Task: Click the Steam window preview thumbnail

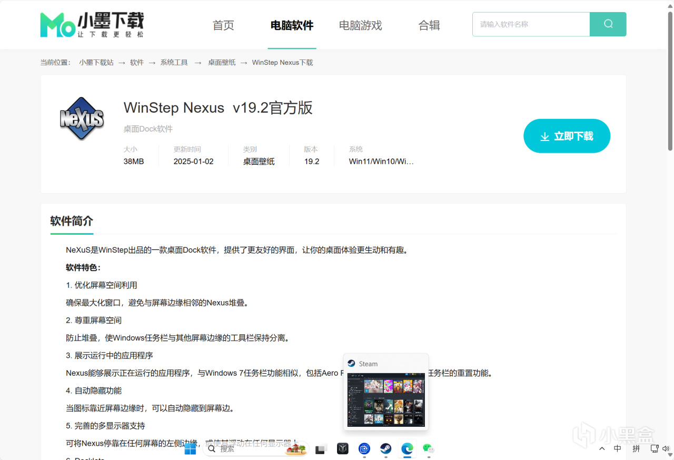Action: coord(386,399)
